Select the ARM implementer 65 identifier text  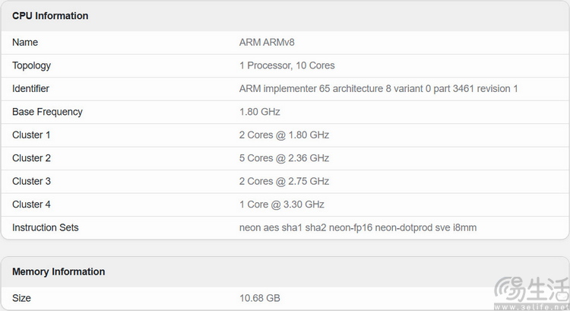[x=378, y=88]
